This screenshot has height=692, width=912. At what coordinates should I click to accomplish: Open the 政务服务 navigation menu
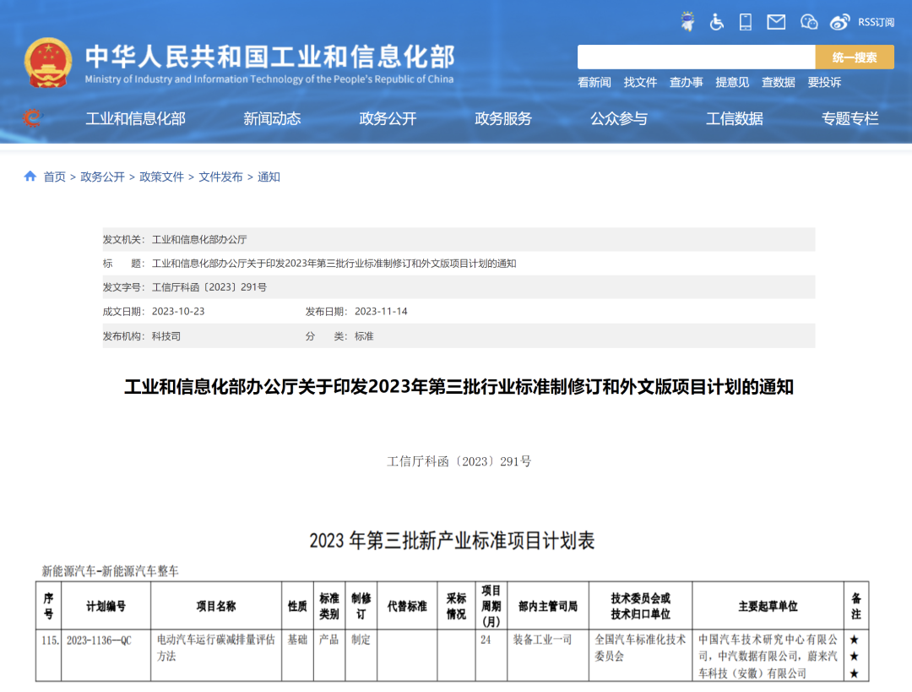[504, 119]
